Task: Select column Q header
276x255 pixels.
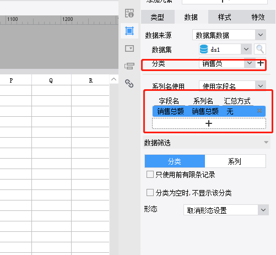Action: point(51,80)
